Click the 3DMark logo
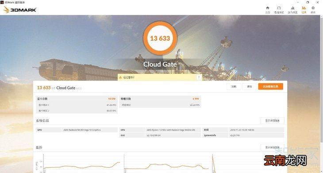Image resolution: width=323 pixels, height=173 pixels. 20,10
